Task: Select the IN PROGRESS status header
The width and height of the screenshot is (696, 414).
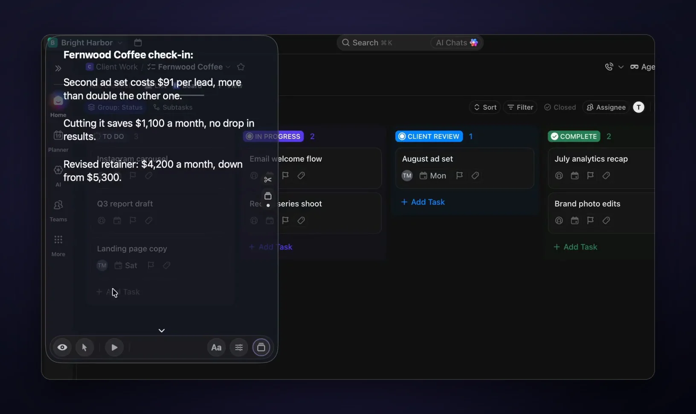Action: click(273, 136)
